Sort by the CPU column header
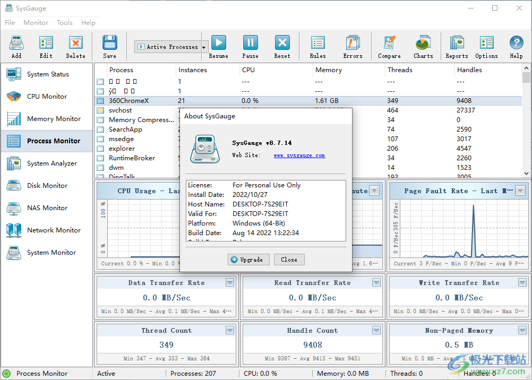 tap(276, 70)
